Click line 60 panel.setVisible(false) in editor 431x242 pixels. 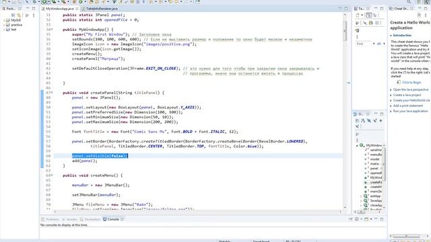100,156
